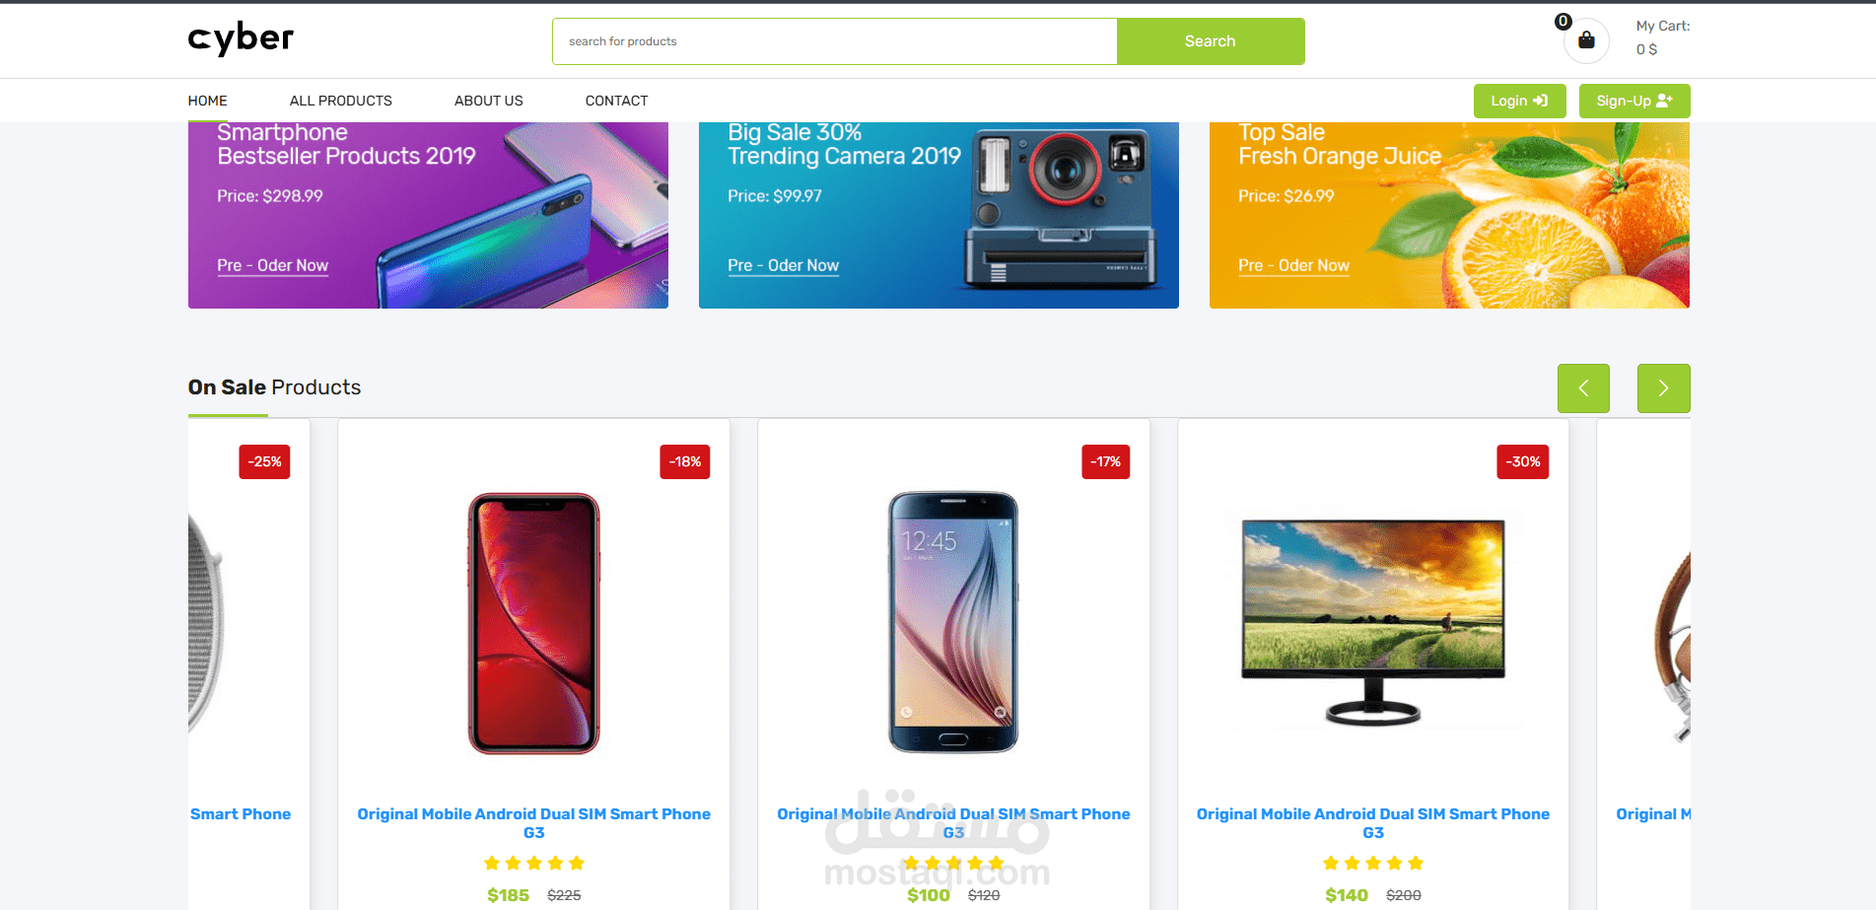Open the monitor product title link
The width and height of the screenshot is (1876, 910).
(1373, 823)
